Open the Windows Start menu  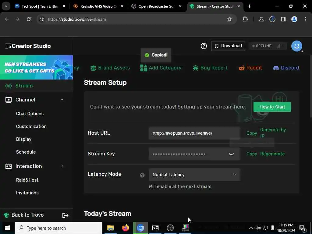point(7,228)
